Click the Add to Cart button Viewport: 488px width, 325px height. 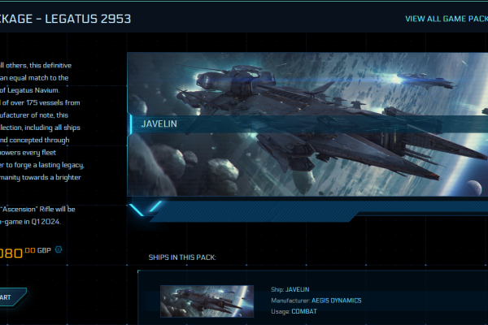[12, 297]
